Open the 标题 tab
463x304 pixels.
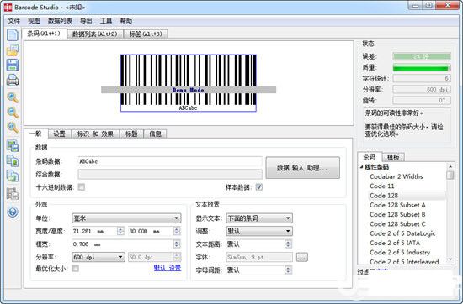click(131, 134)
